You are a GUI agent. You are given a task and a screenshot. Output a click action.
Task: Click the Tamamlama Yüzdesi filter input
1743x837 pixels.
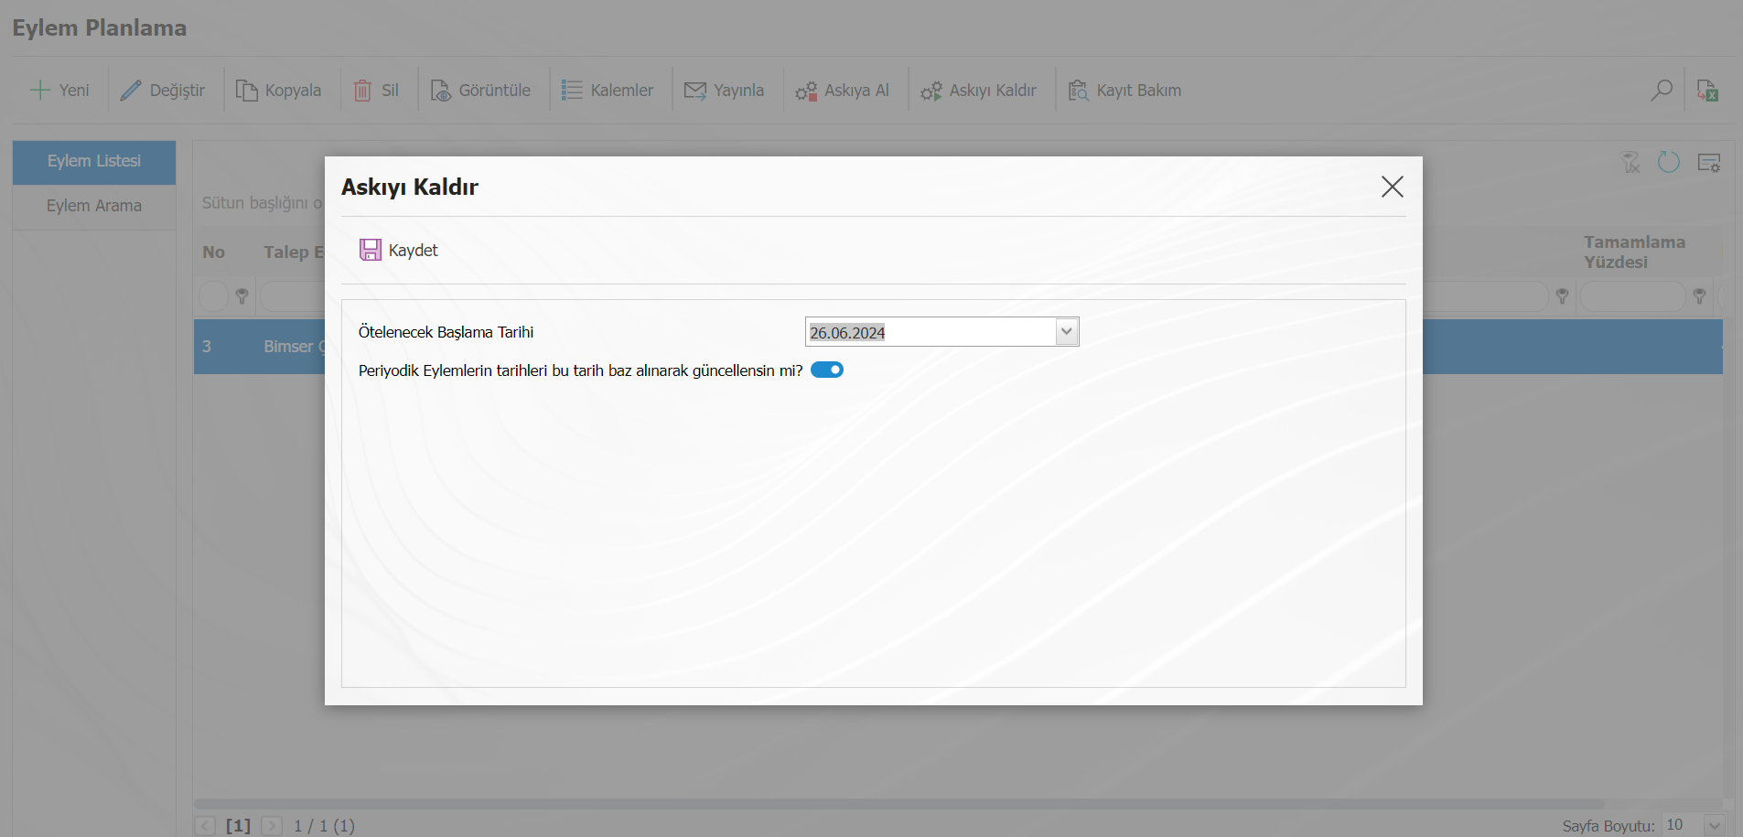[x=1632, y=296]
